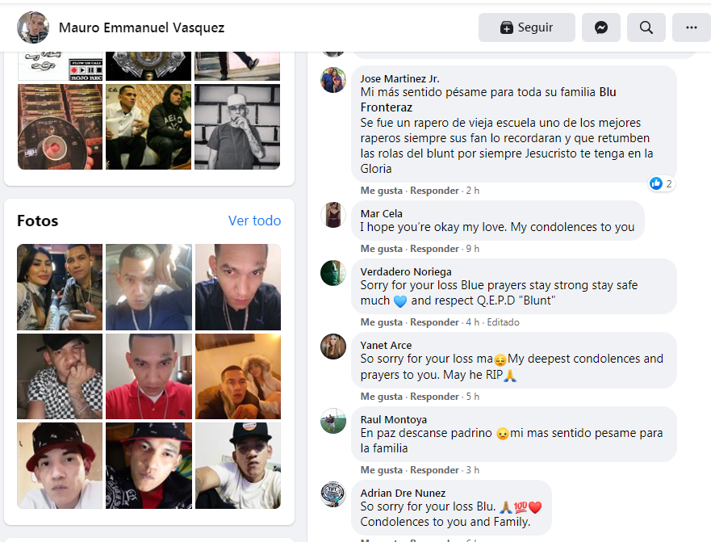Open Mauro Emmanuel Vasquez profile picture
This screenshot has height=542, width=711.
32,27
